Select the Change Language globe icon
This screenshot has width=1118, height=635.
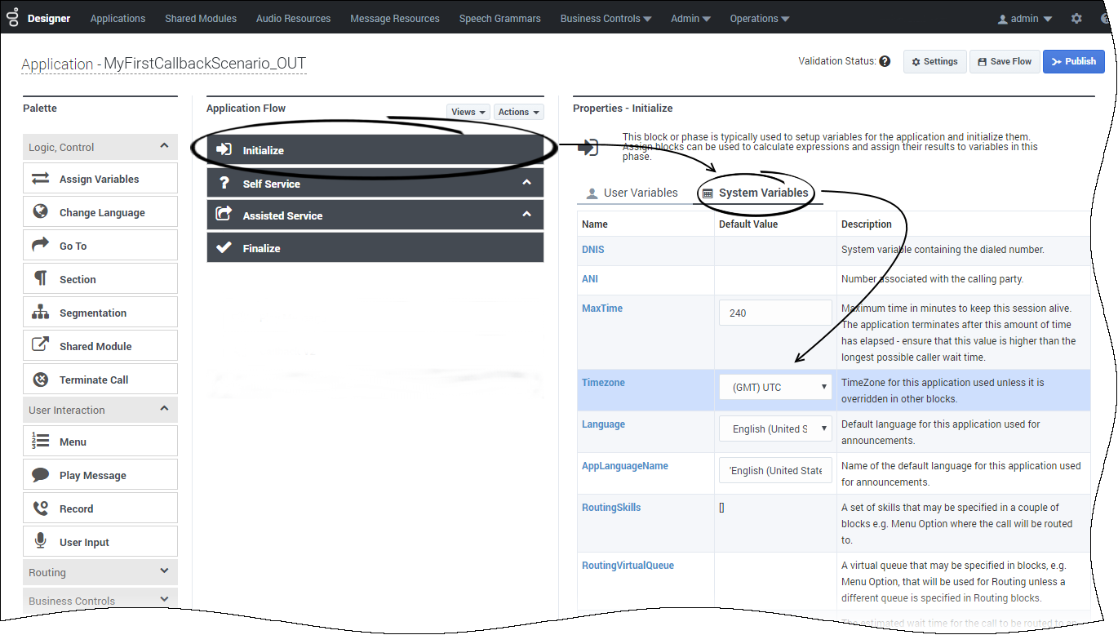(x=40, y=212)
